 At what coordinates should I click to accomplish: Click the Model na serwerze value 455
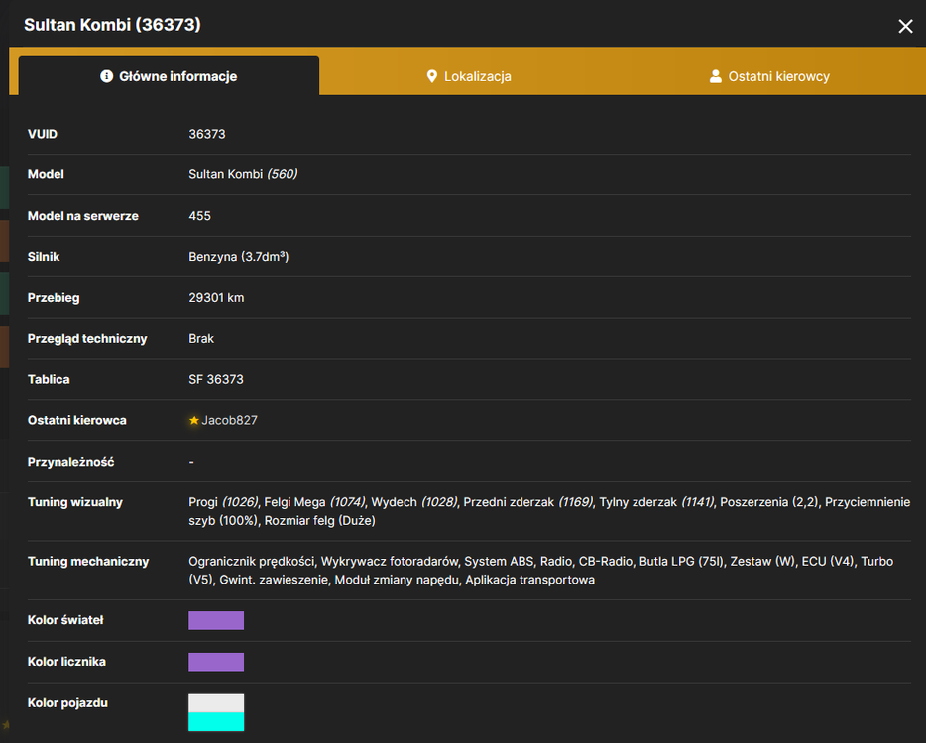coord(199,216)
